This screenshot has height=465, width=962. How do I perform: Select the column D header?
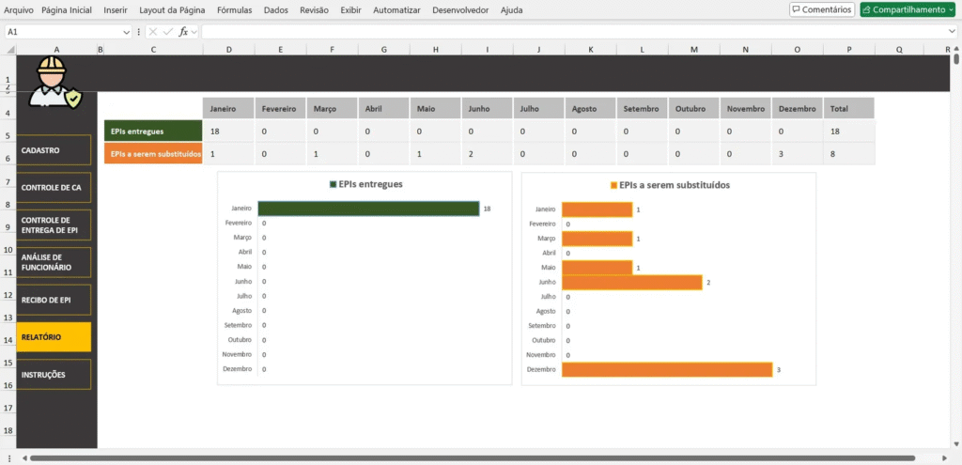(x=228, y=50)
